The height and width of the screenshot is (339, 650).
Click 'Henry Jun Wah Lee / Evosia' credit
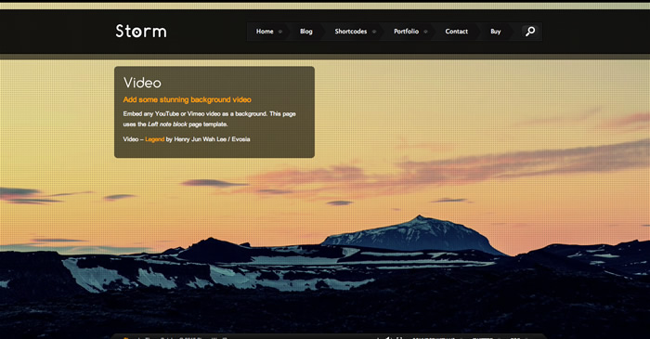212,139
